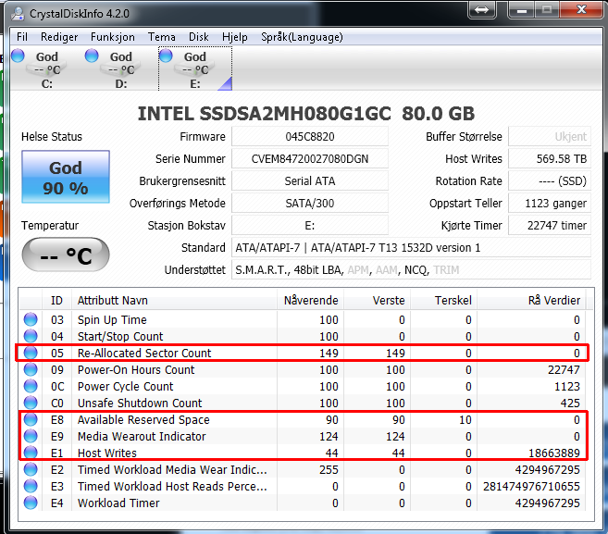Open the Hjelp menu
This screenshot has height=534, width=608.
point(234,37)
